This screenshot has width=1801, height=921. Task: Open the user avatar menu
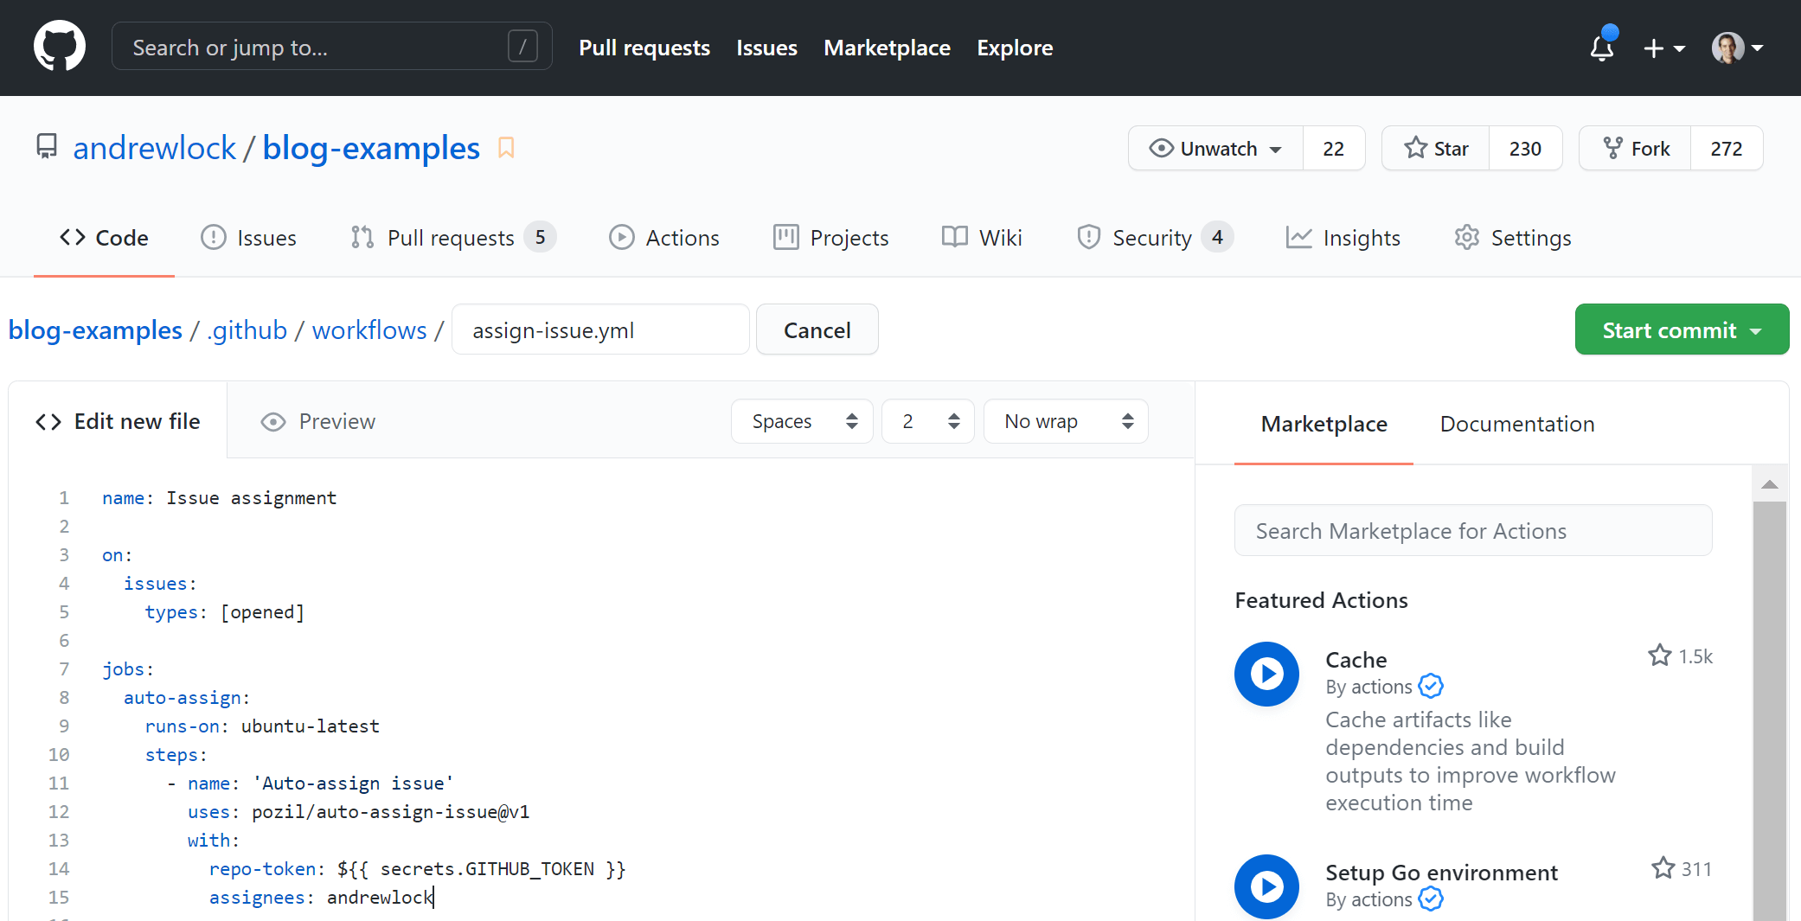point(1737,48)
